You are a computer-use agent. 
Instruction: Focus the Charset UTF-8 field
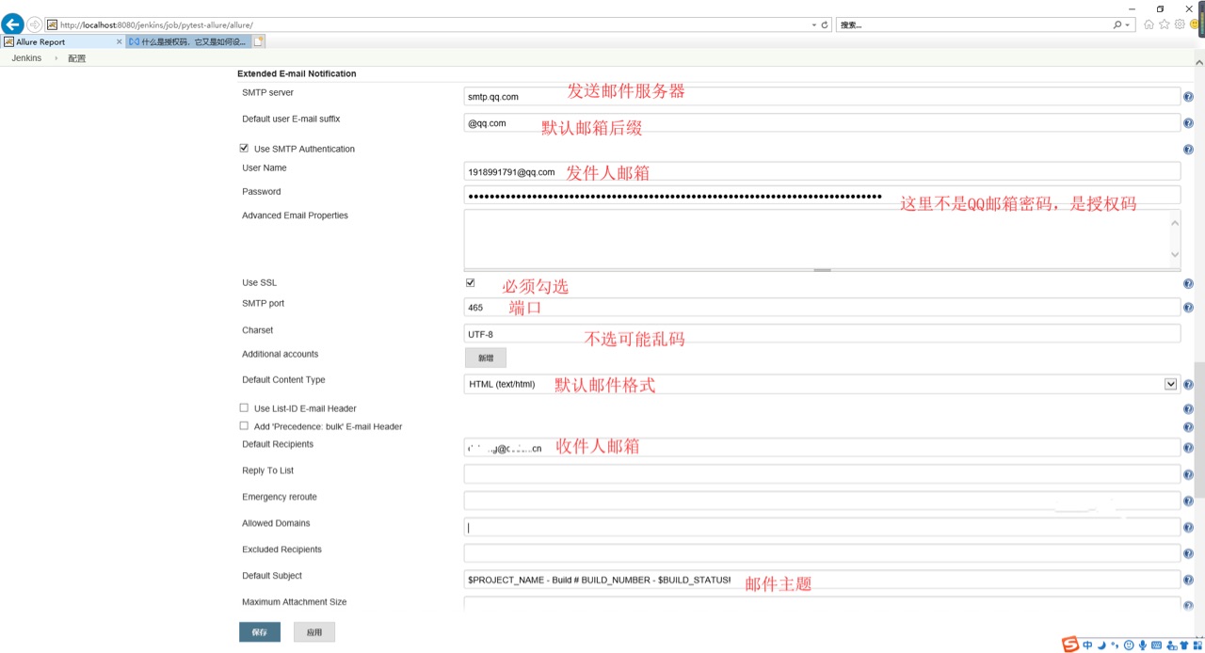822,334
